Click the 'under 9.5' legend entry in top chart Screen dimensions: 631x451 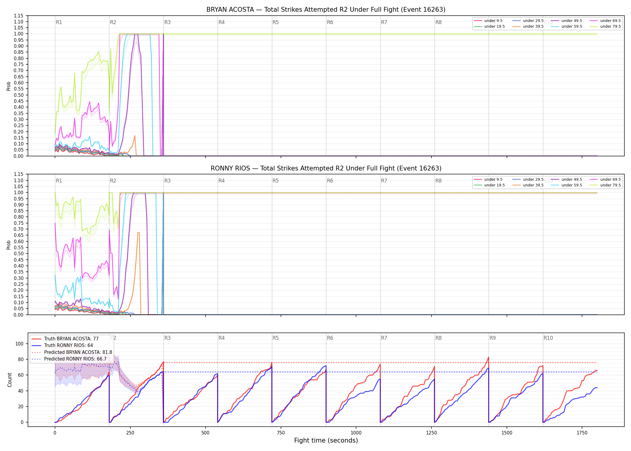(x=488, y=21)
